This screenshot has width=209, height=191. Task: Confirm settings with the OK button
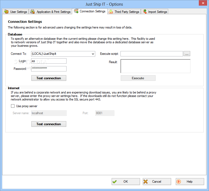126,182
